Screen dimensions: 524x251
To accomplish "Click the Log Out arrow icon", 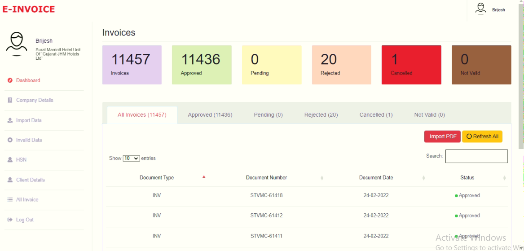I will (x=10, y=220).
